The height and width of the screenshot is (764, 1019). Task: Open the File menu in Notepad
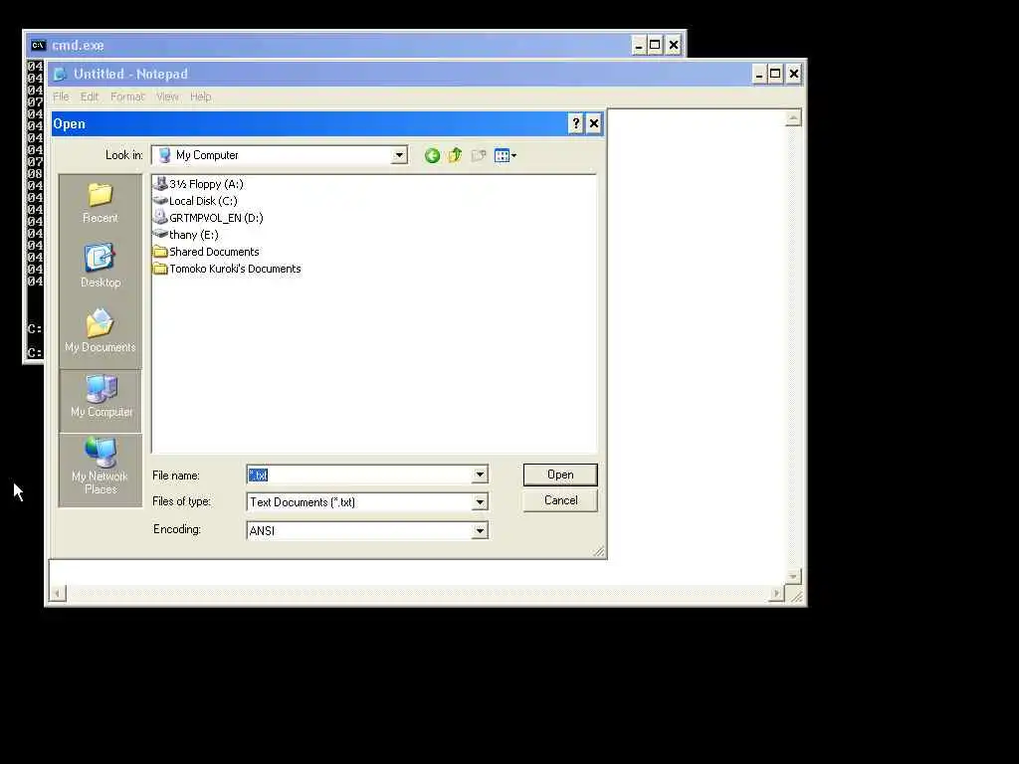click(61, 96)
